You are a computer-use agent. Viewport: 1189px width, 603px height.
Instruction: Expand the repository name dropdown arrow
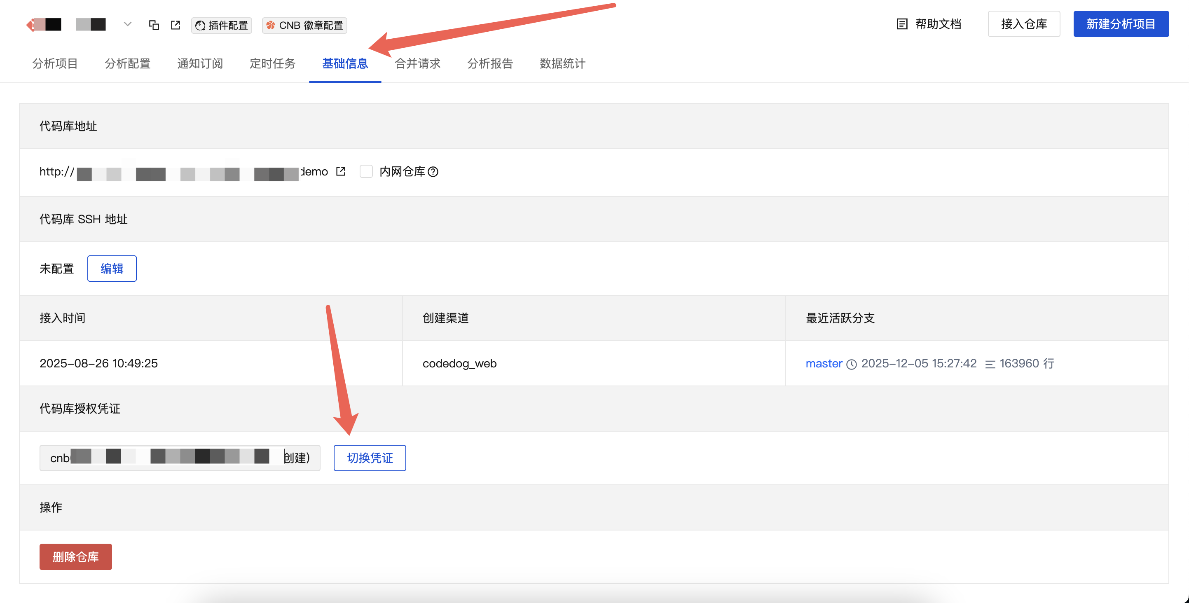pos(127,24)
